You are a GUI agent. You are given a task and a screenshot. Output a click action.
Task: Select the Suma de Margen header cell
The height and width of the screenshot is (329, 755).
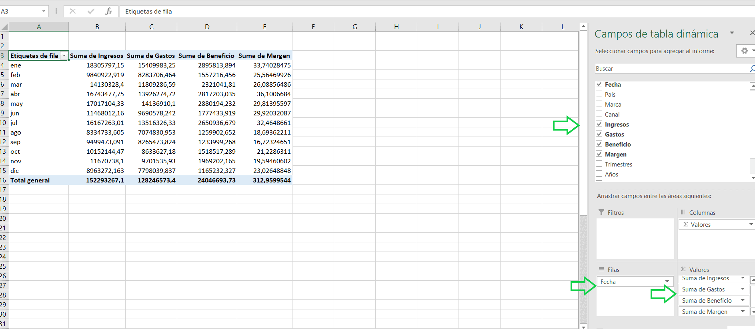tap(265, 55)
